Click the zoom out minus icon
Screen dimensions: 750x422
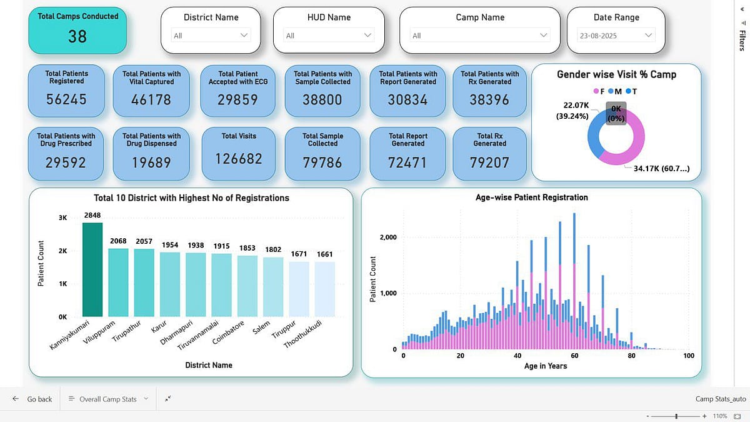click(x=647, y=416)
